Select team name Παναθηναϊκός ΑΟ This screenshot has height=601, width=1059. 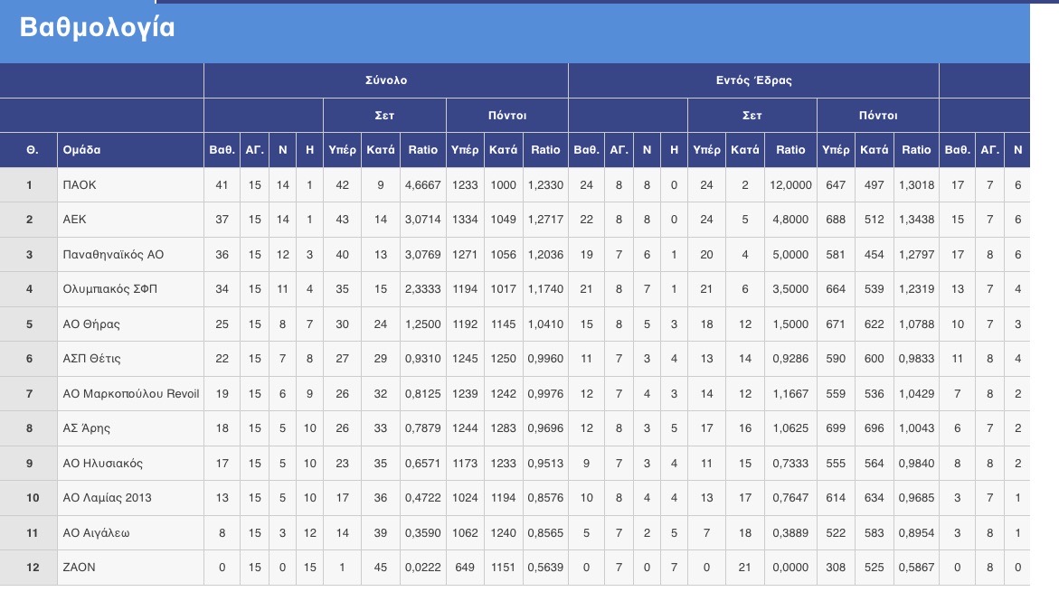point(113,255)
